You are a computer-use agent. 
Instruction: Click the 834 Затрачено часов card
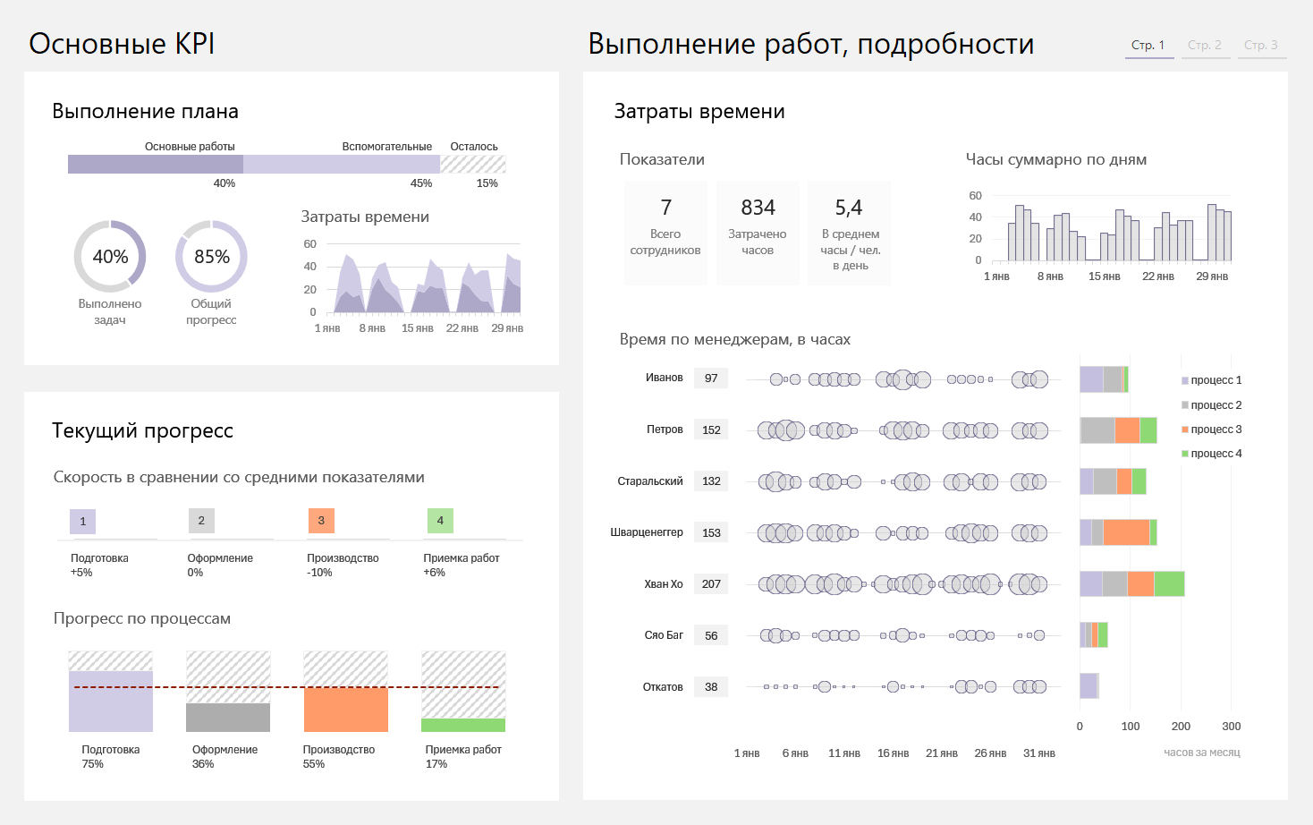pos(758,233)
